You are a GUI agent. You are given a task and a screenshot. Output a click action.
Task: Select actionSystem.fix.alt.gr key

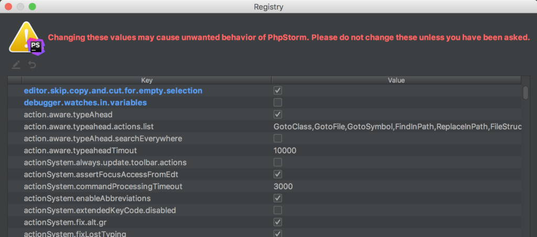point(65,222)
